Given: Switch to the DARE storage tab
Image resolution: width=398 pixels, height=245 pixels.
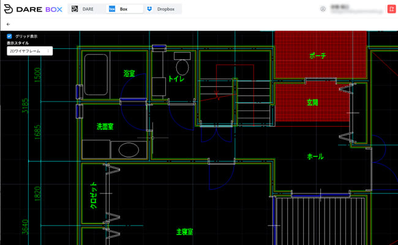Looking at the screenshot, I should [84, 9].
